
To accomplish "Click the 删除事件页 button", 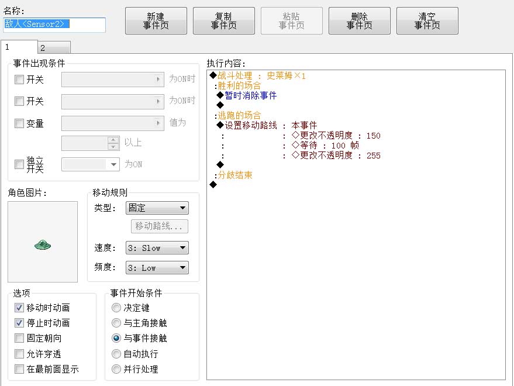I will click(360, 21).
